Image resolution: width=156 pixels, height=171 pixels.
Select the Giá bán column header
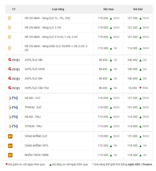point(138,9)
